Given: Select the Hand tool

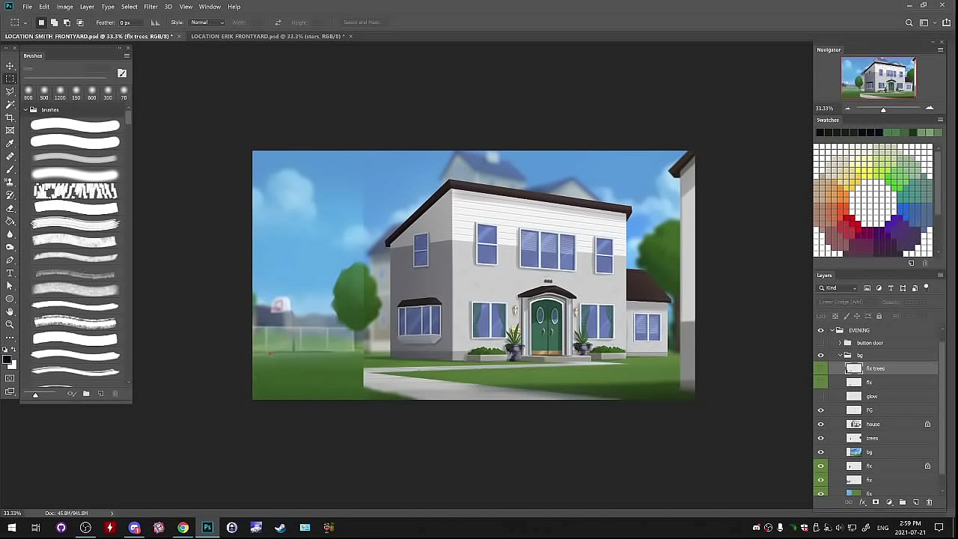Looking at the screenshot, I should click(10, 311).
